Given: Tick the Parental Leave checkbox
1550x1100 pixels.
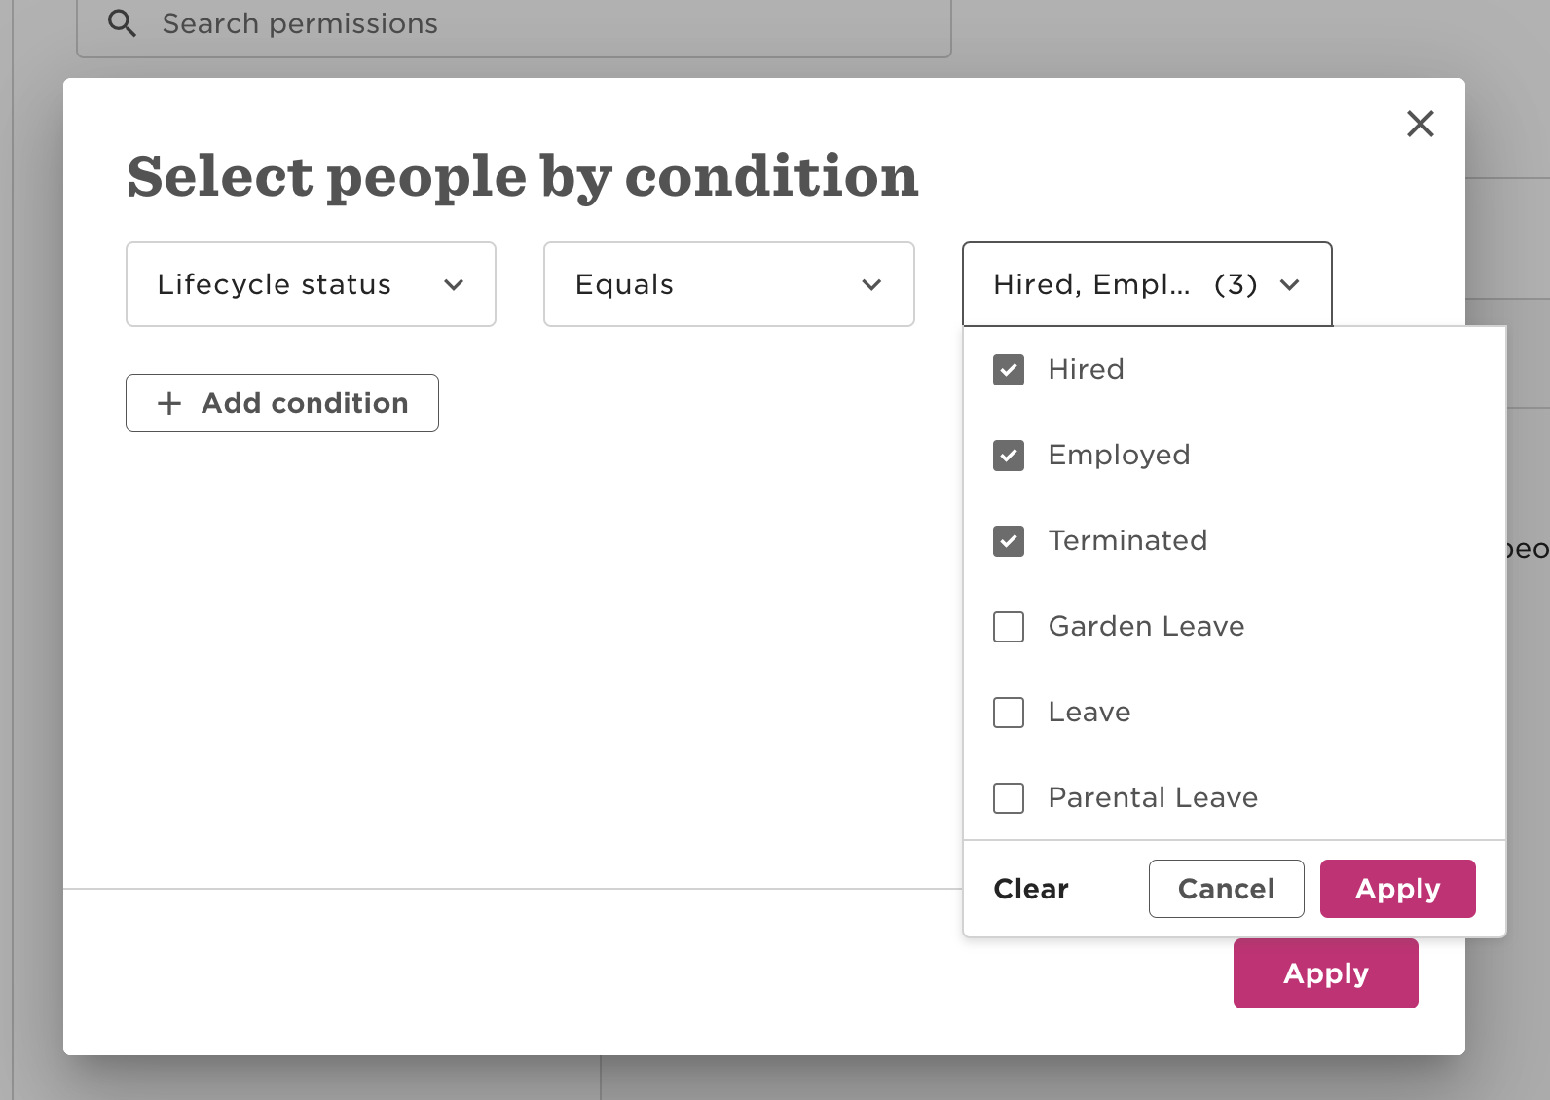Looking at the screenshot, I should pos(1009,798).
